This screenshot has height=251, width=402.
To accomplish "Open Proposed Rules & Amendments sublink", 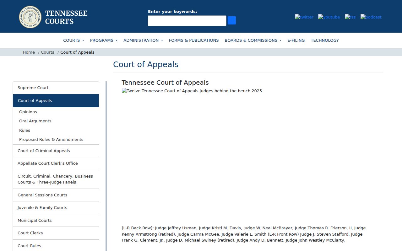I will pyautogui.click(x=51, y=139).
